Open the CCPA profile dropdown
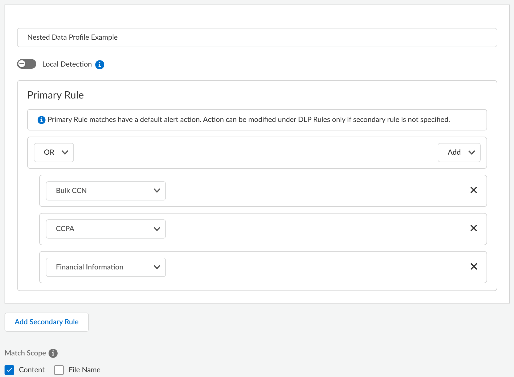514x377 pixels. click(106, 229)
